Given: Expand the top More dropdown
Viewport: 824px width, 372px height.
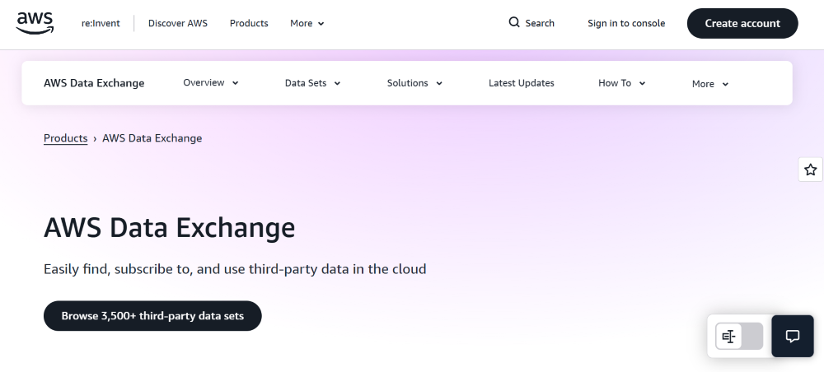Looking at the screenshot, I should [307, 23].
